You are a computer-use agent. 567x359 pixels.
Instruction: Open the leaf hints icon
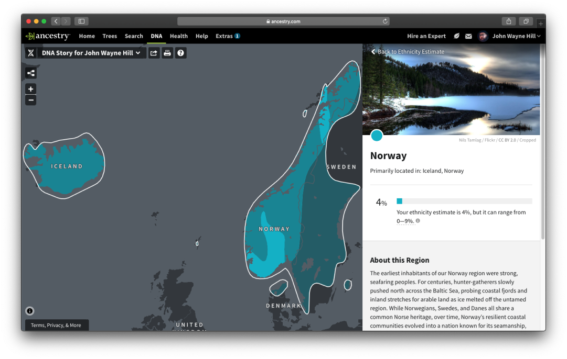coord(457,36)
